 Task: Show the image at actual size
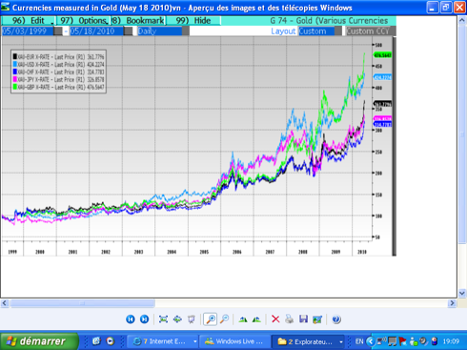coord(177,319)
